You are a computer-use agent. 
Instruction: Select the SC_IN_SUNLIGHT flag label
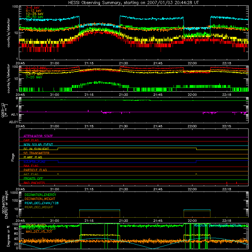(36, 149)
